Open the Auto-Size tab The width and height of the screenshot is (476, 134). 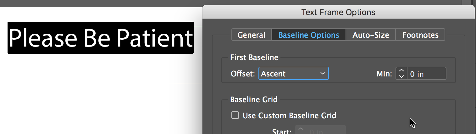pos(371,35)
